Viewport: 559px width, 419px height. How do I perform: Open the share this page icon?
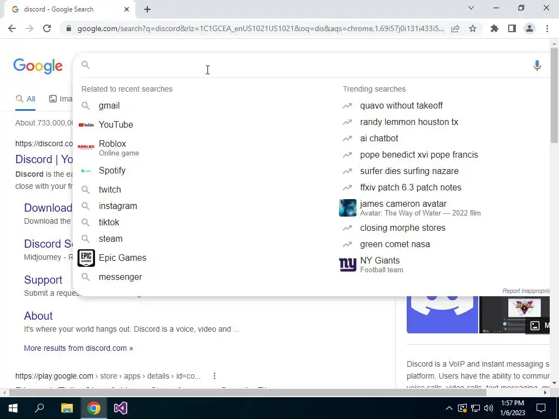coord(455,28)
